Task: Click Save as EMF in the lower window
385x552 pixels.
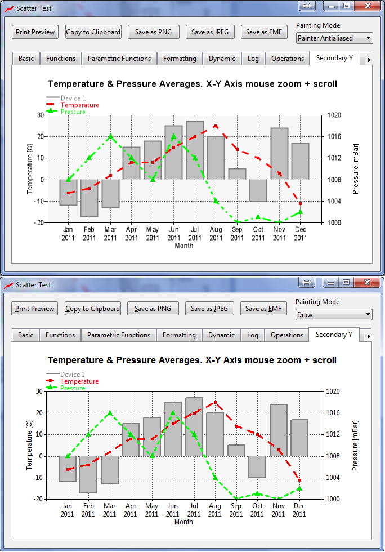Action: [263, 309]
